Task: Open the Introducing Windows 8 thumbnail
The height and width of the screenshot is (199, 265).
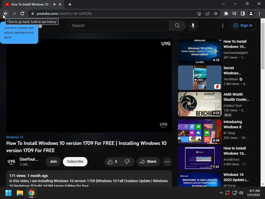Action: click(x=200, y=132)
